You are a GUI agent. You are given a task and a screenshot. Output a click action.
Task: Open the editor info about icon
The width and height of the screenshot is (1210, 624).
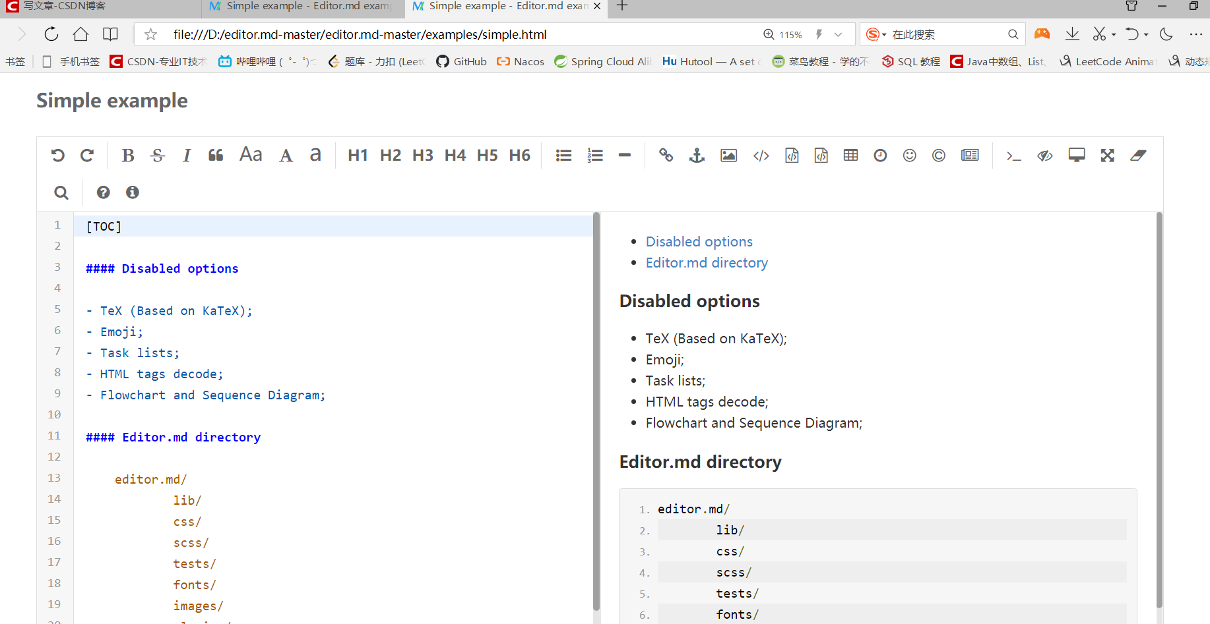(133, 192)
